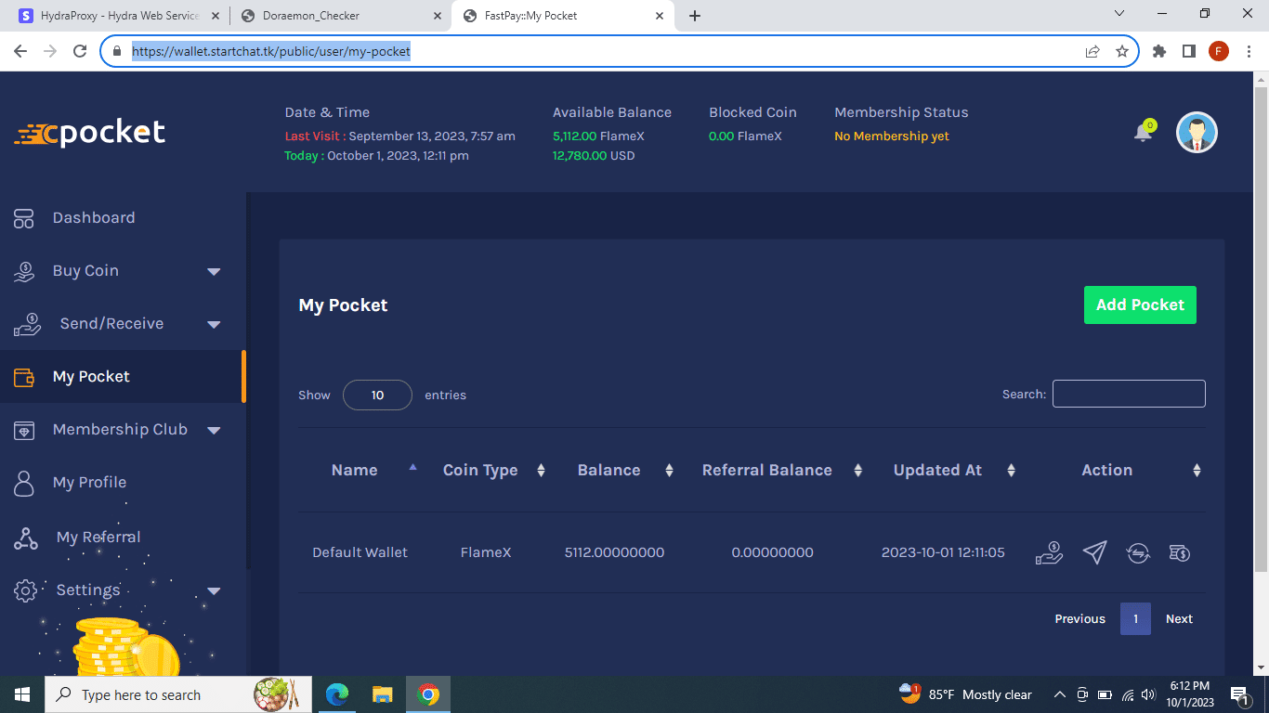Click the Chrome taskbar icon
The image size is (1269, 713).
427,694
